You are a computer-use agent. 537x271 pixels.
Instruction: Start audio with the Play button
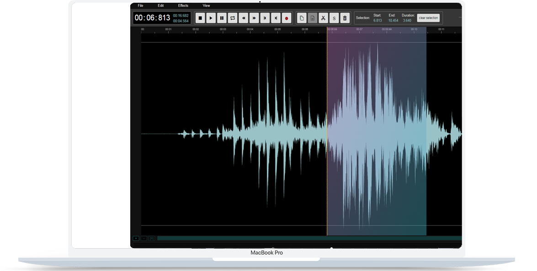(x=211, y=18)
